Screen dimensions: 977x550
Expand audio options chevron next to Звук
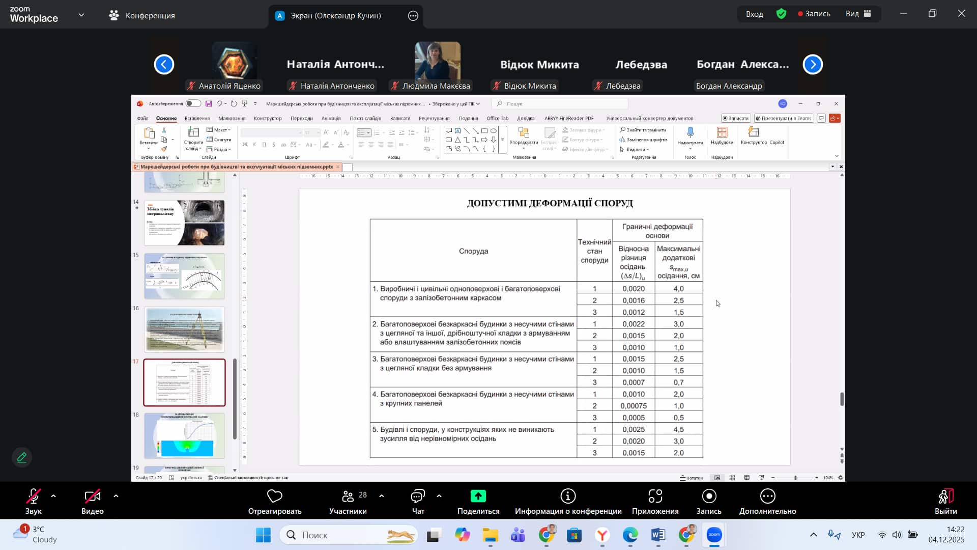click(x=53, y=496)
